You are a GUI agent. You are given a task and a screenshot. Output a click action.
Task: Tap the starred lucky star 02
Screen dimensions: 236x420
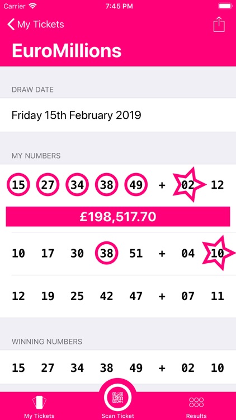tap(189, 185)
